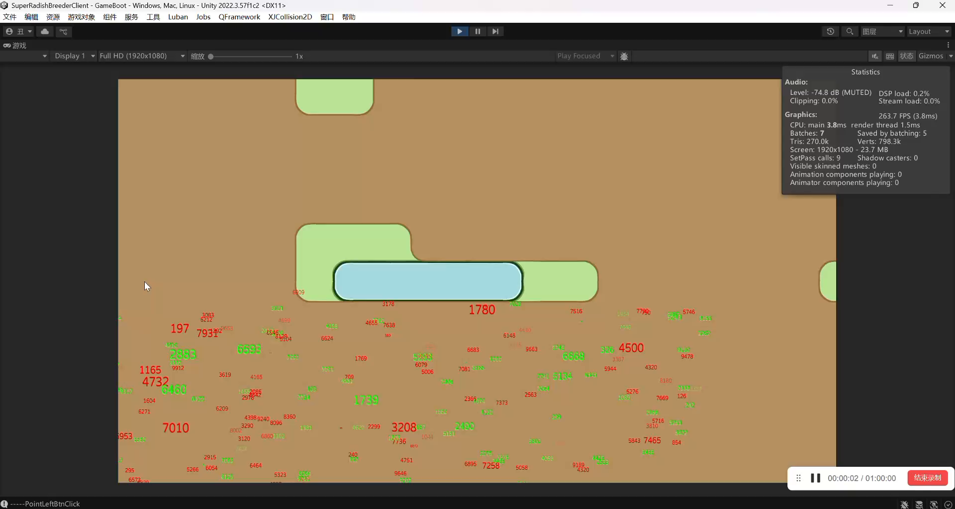Open the Layout dropdown
The image size is (955, 509).
coord(928,31)
